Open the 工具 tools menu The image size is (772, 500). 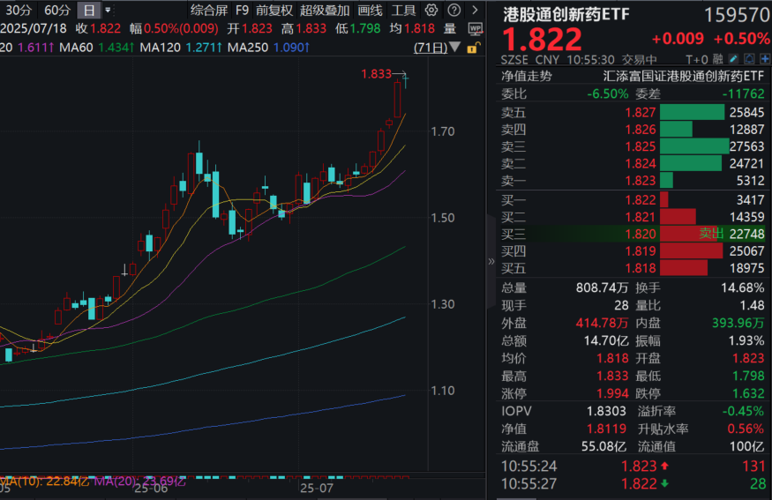[x=403, y=11]
